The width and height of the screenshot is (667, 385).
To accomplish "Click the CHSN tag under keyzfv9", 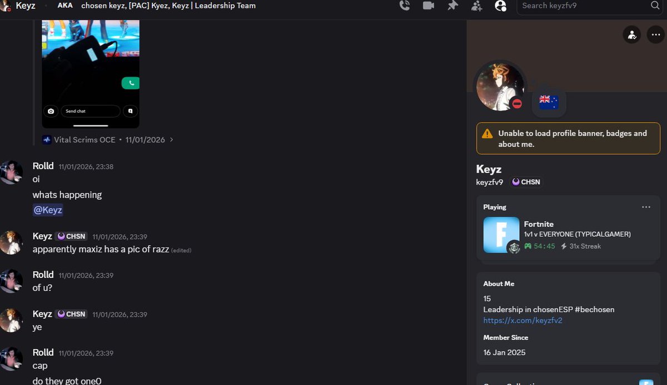I will (526, 182).
